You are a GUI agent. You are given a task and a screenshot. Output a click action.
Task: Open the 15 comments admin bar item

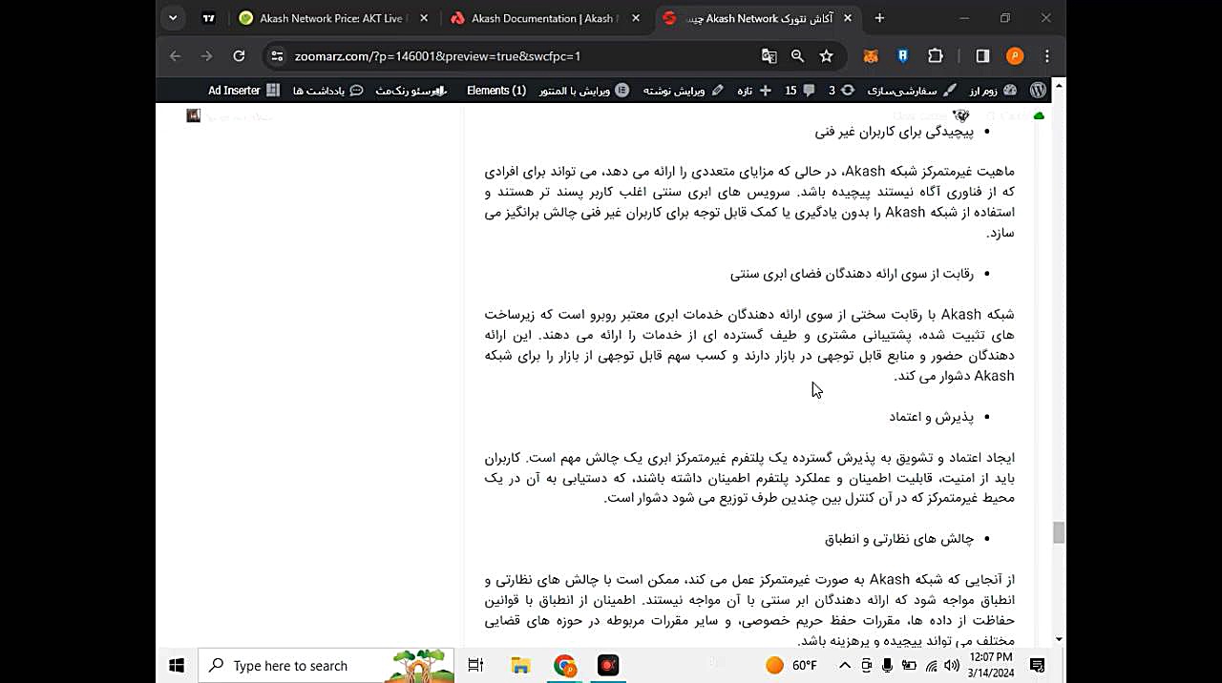point(799,91)
